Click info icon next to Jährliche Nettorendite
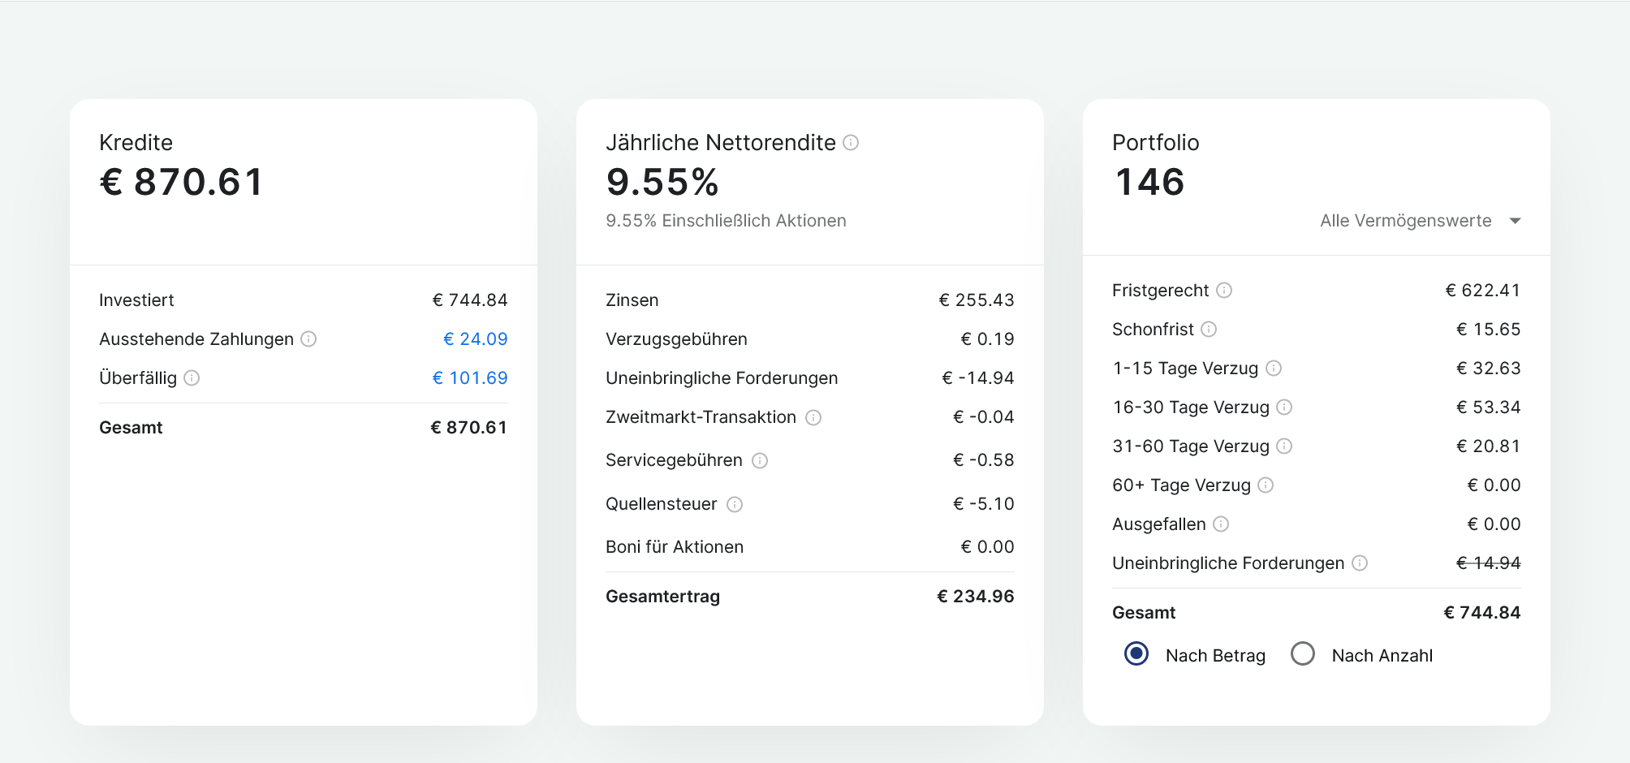Screen dimensions: 1630x763 tap(851, 143)
